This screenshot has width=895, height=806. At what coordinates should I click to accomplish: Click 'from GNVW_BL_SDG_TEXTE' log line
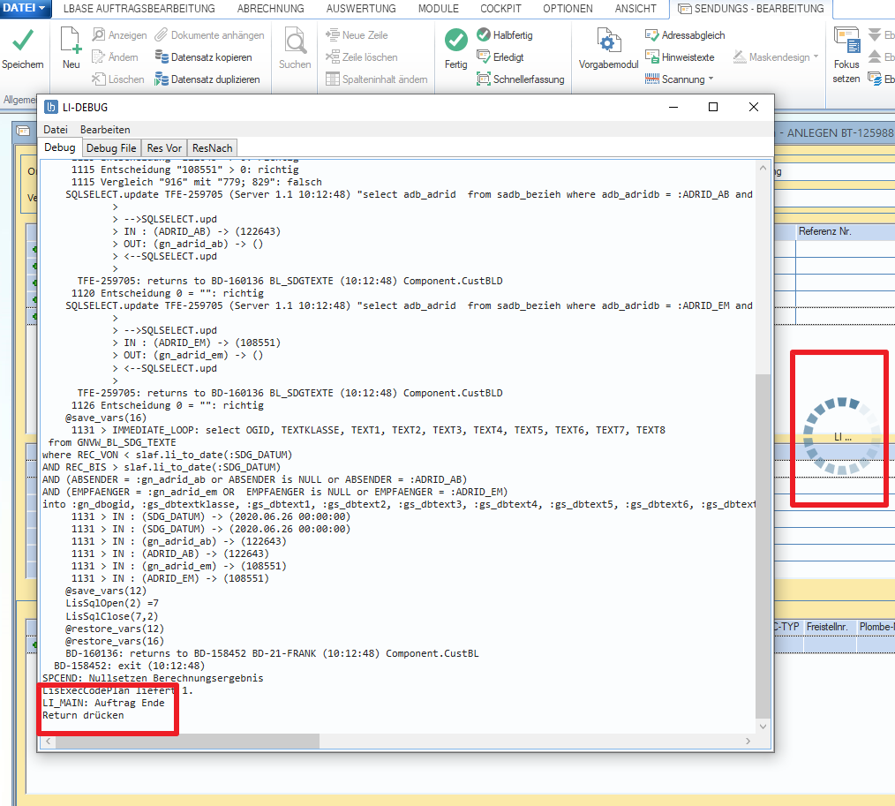[x=112, y=442]
